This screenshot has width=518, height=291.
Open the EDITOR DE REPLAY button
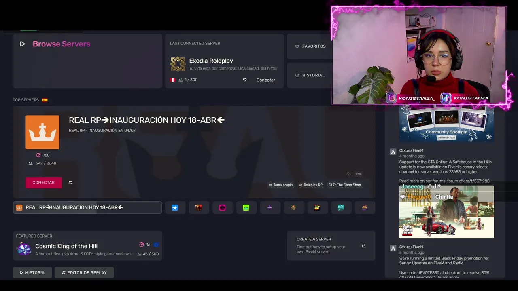[84, 272]
